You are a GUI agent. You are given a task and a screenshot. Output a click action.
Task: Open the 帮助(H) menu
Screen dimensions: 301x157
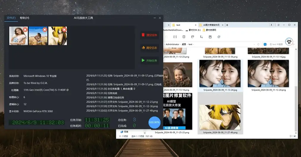(24, 18)
